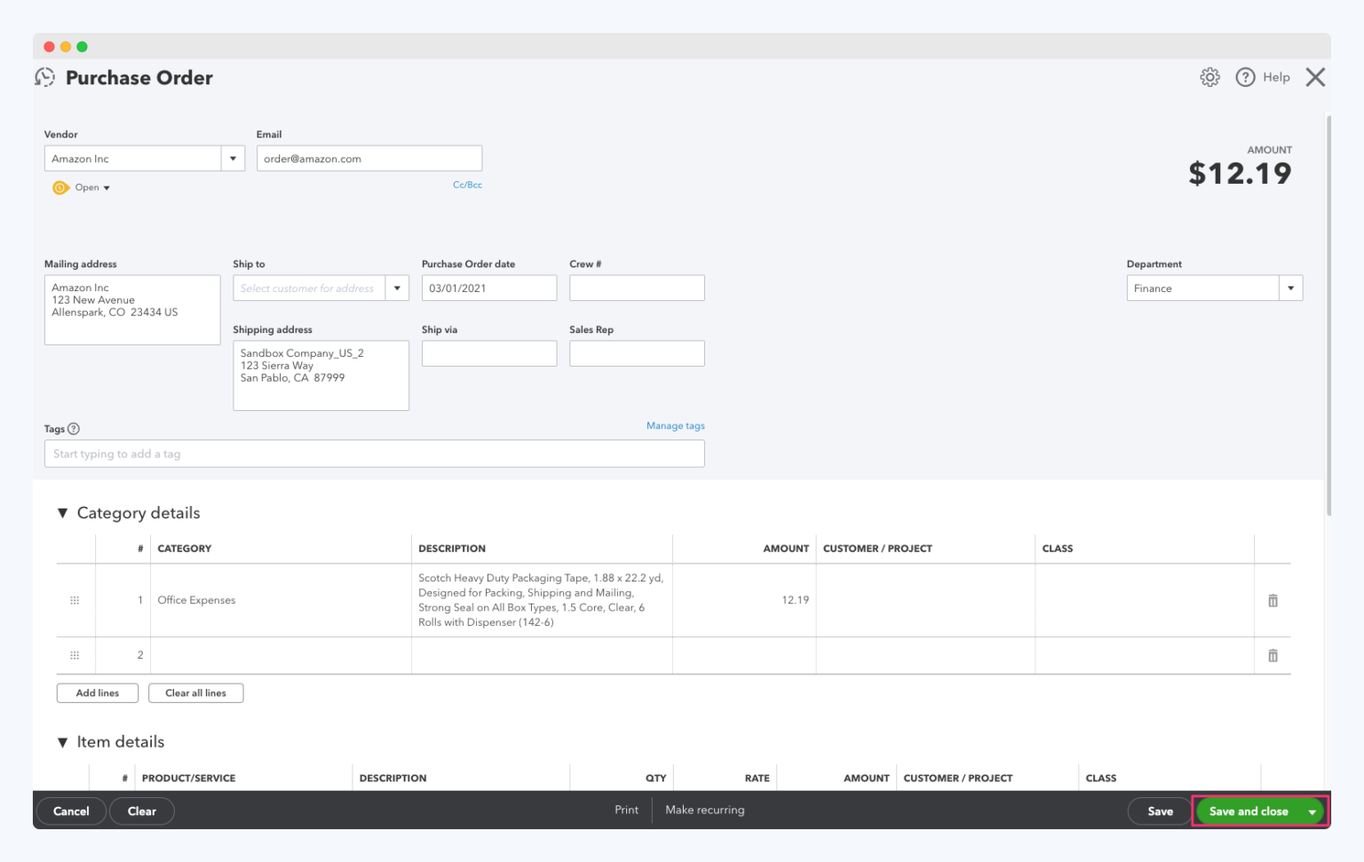Click Print in the footer bar

tap(626, 810)
